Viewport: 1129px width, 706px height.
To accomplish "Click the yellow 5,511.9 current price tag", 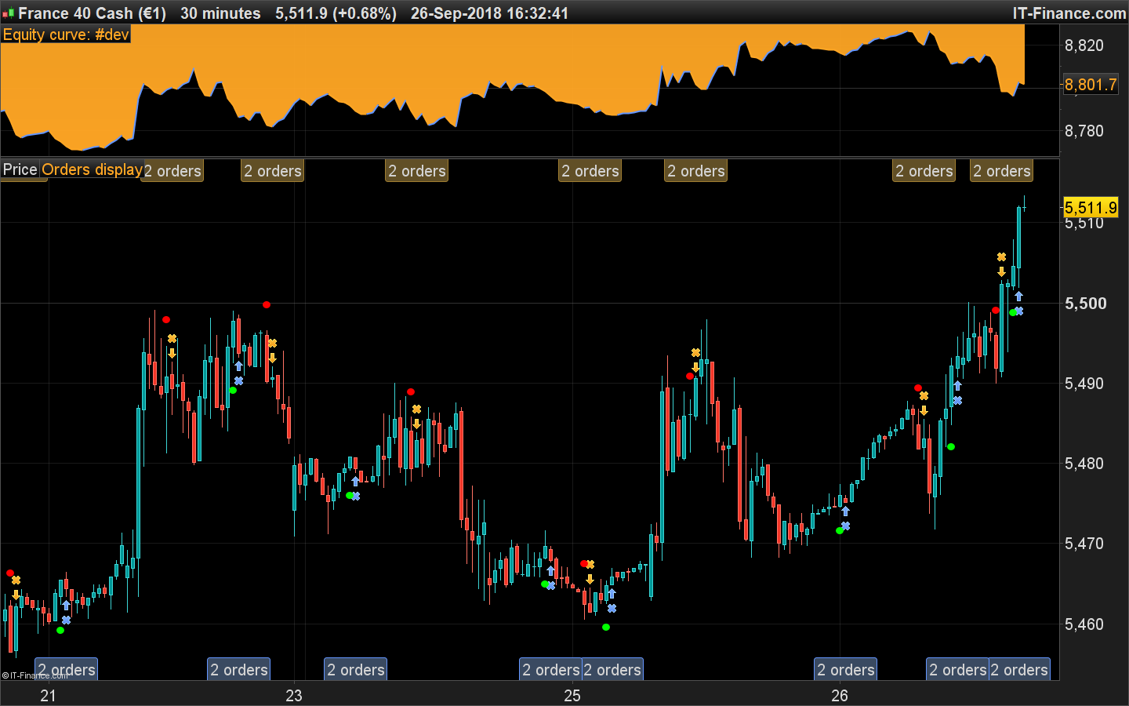I will (1091, 208).
